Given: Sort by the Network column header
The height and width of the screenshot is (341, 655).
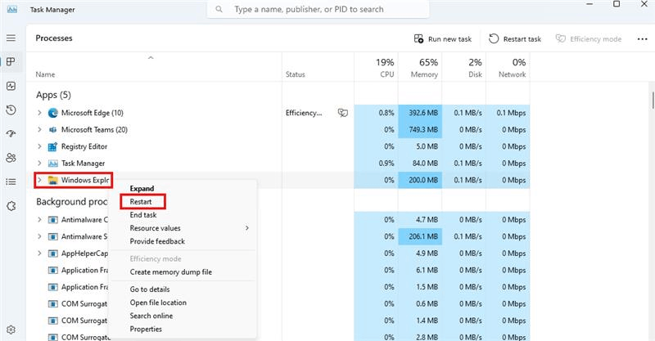Looking at the screenshot, I should [508, 67].
